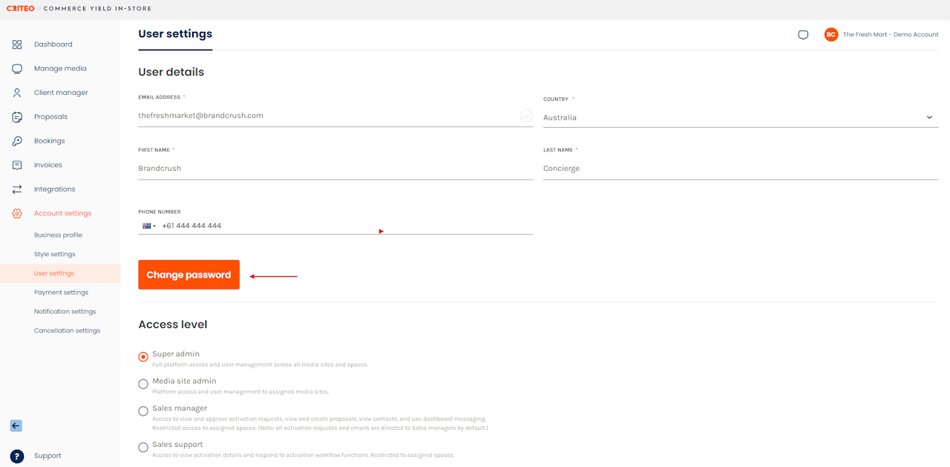Click the Account settings gear icon

pyautogui.click(x=17, y=213)
